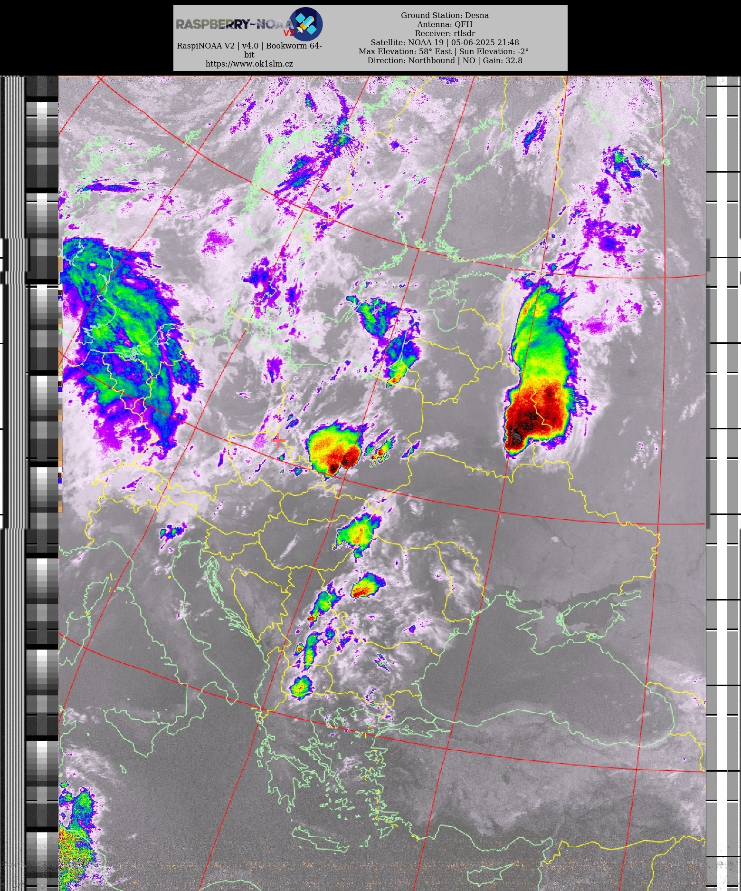The width and height of the screenshot is (741, 891).
Task: Select the 'RaspiNOAA V2 | v4.0 | Bookworm 64-' line
Action: [249, 46]
